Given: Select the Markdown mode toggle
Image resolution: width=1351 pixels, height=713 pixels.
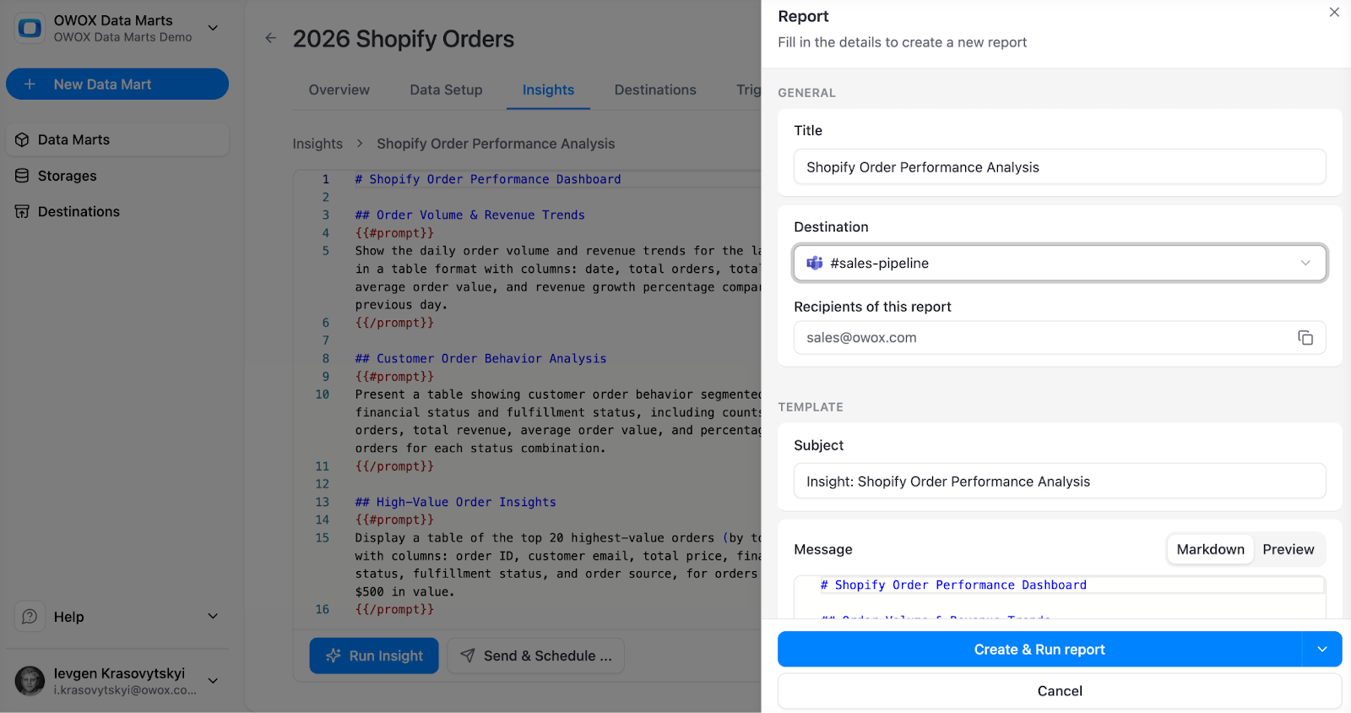Looking at the screenshot, I should [x=1209, y=549].
